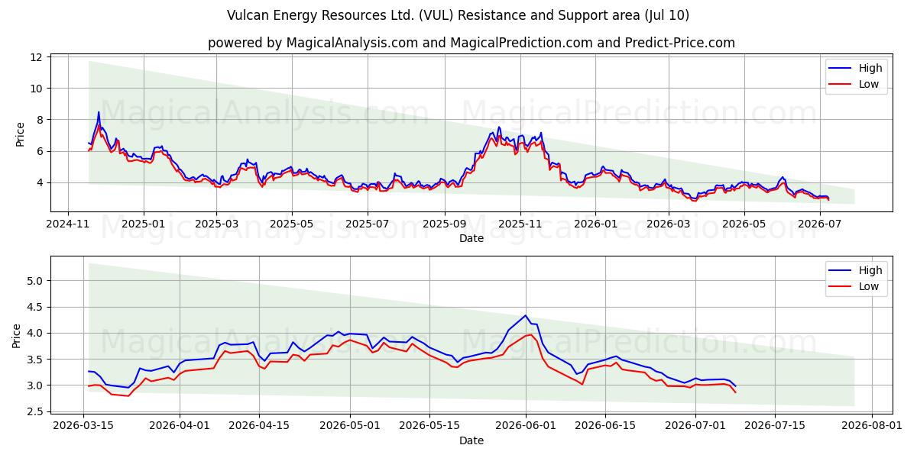Screen dimensions: 917x458
Task: Click the '2024-11' label on the top x-axis
Action: tap(69, 224)
